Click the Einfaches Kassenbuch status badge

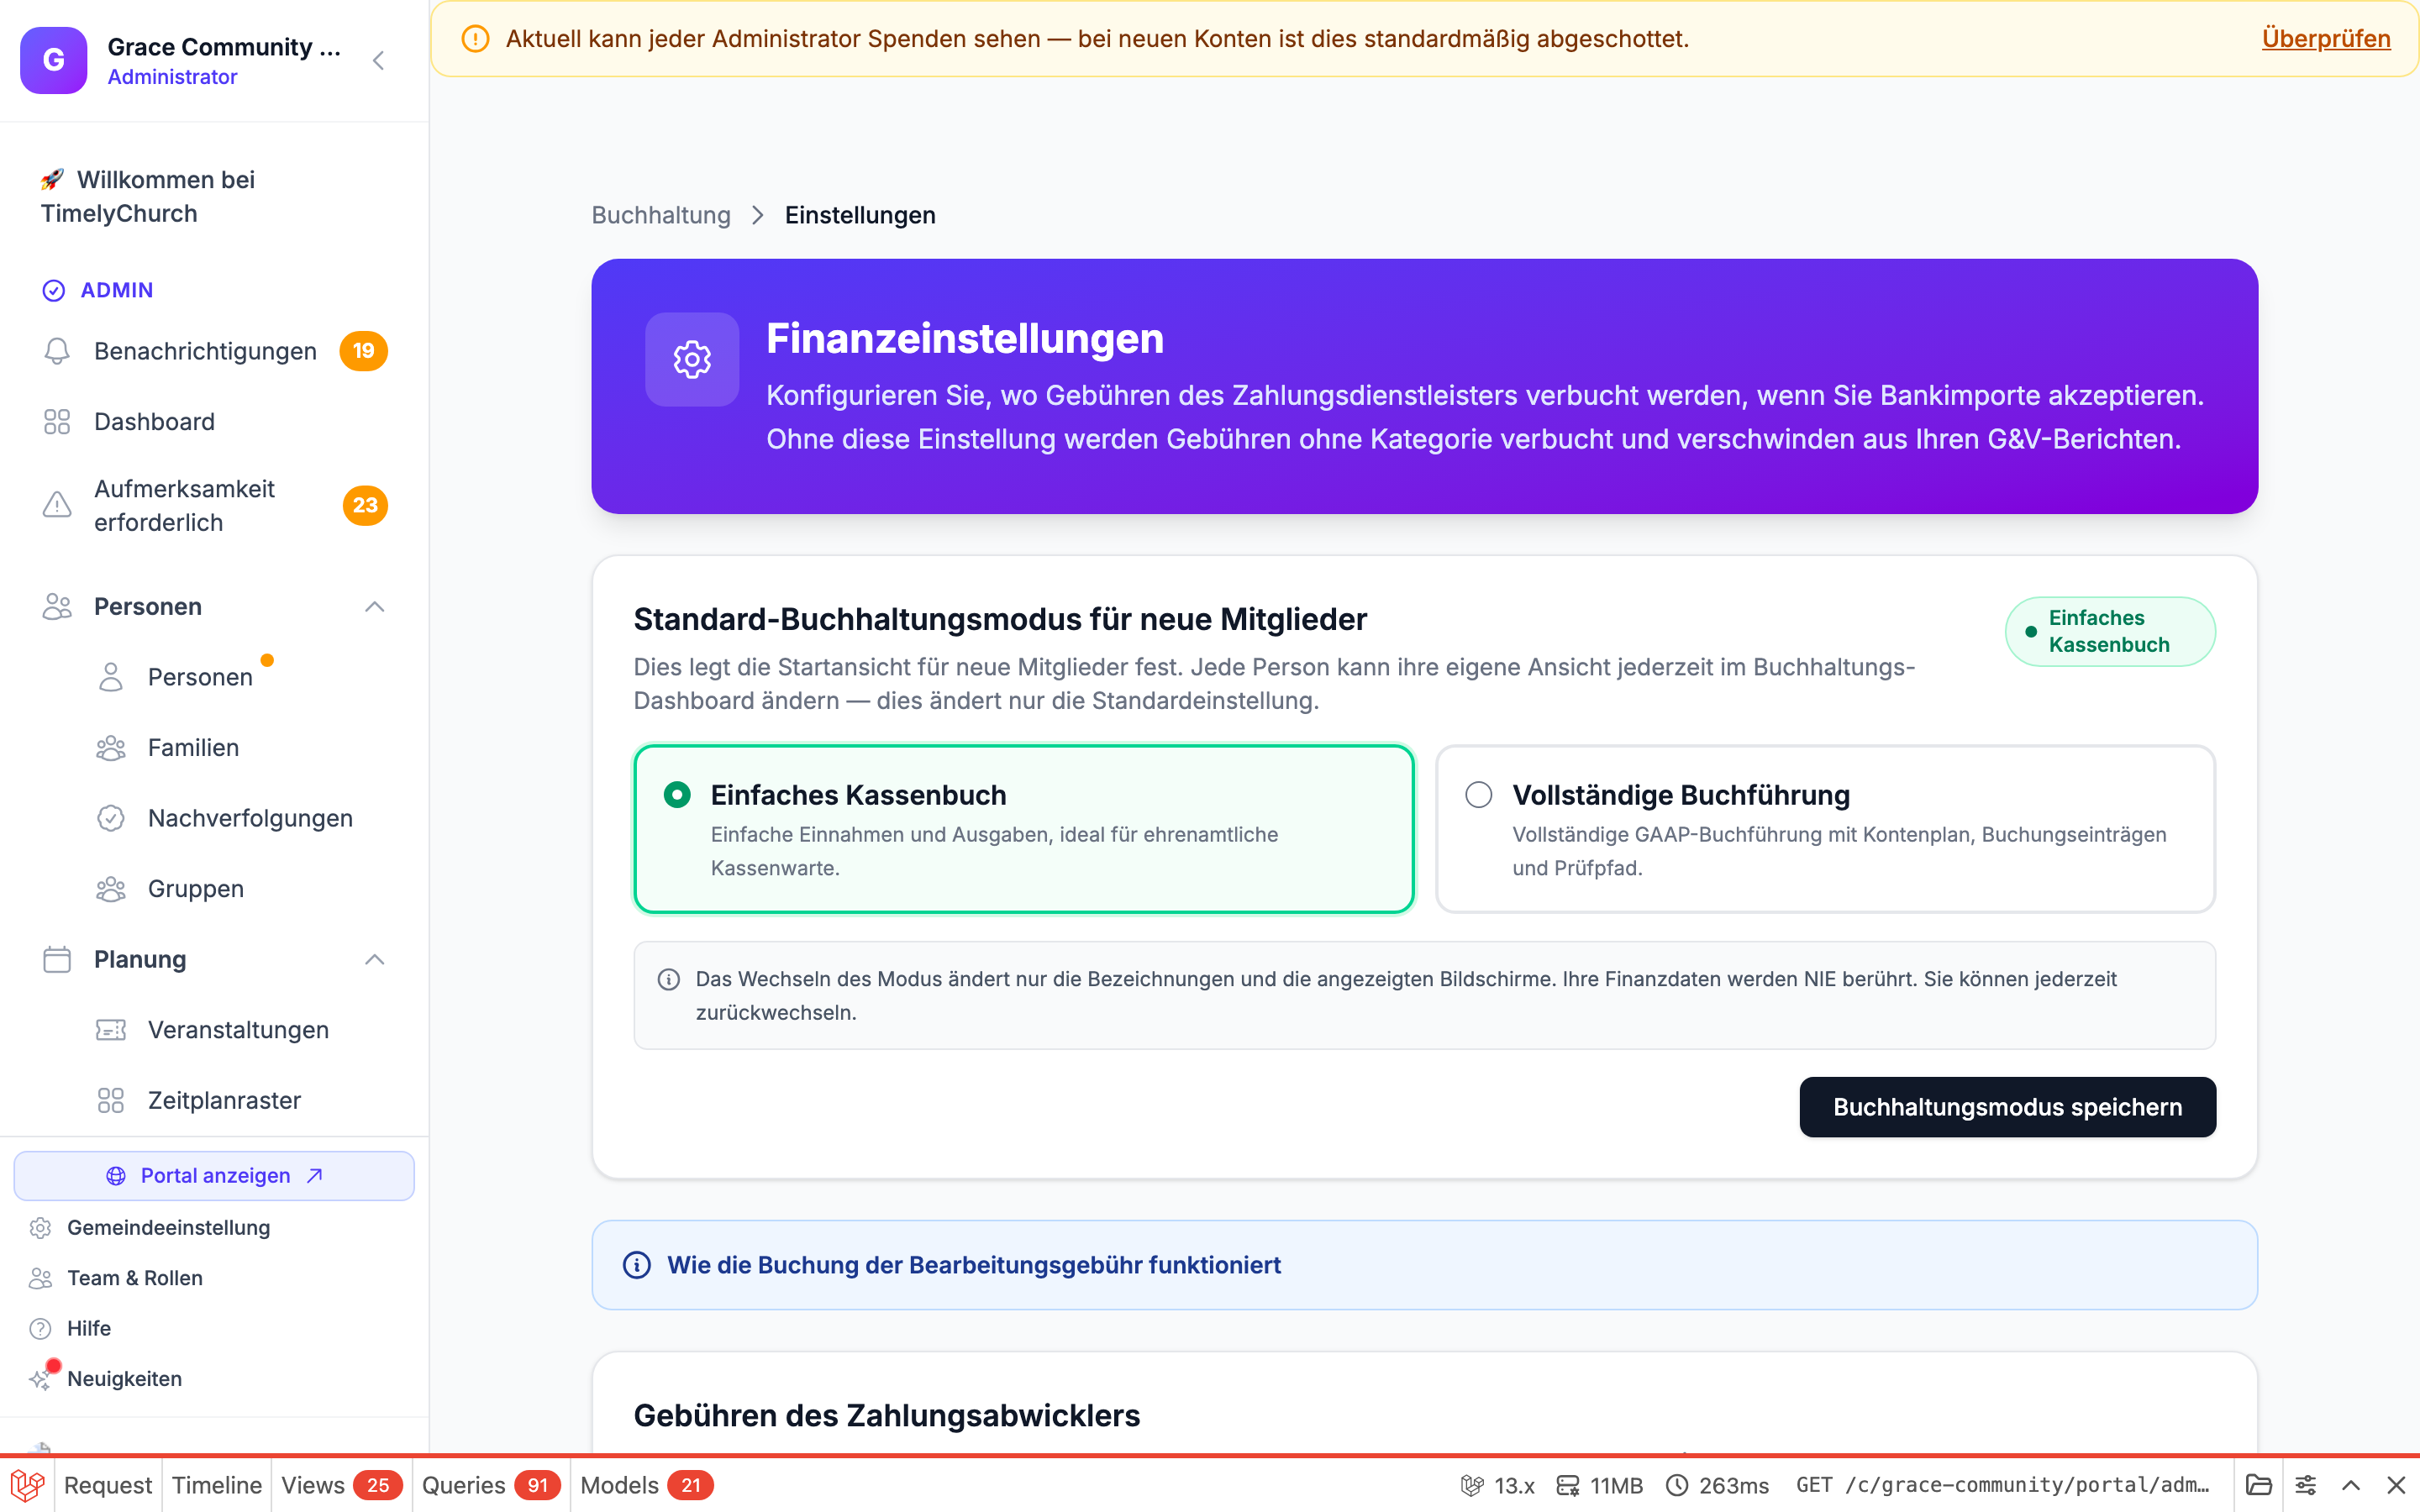click(2110, 631)
